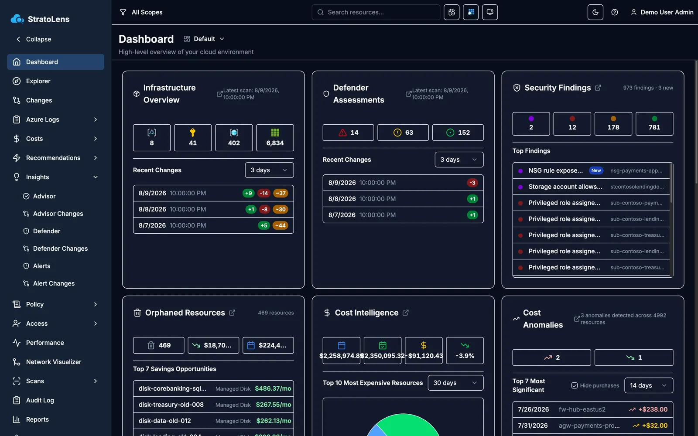
Task: Open Advisor under Insights
Action: click(61, 196)
